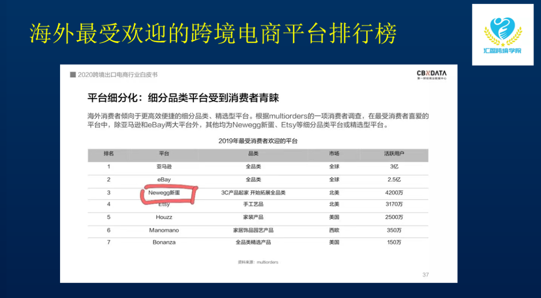This screenshot has width=541, height=298.
Task: Click the 3亿 active users value
Action: (x=394, y=167)
